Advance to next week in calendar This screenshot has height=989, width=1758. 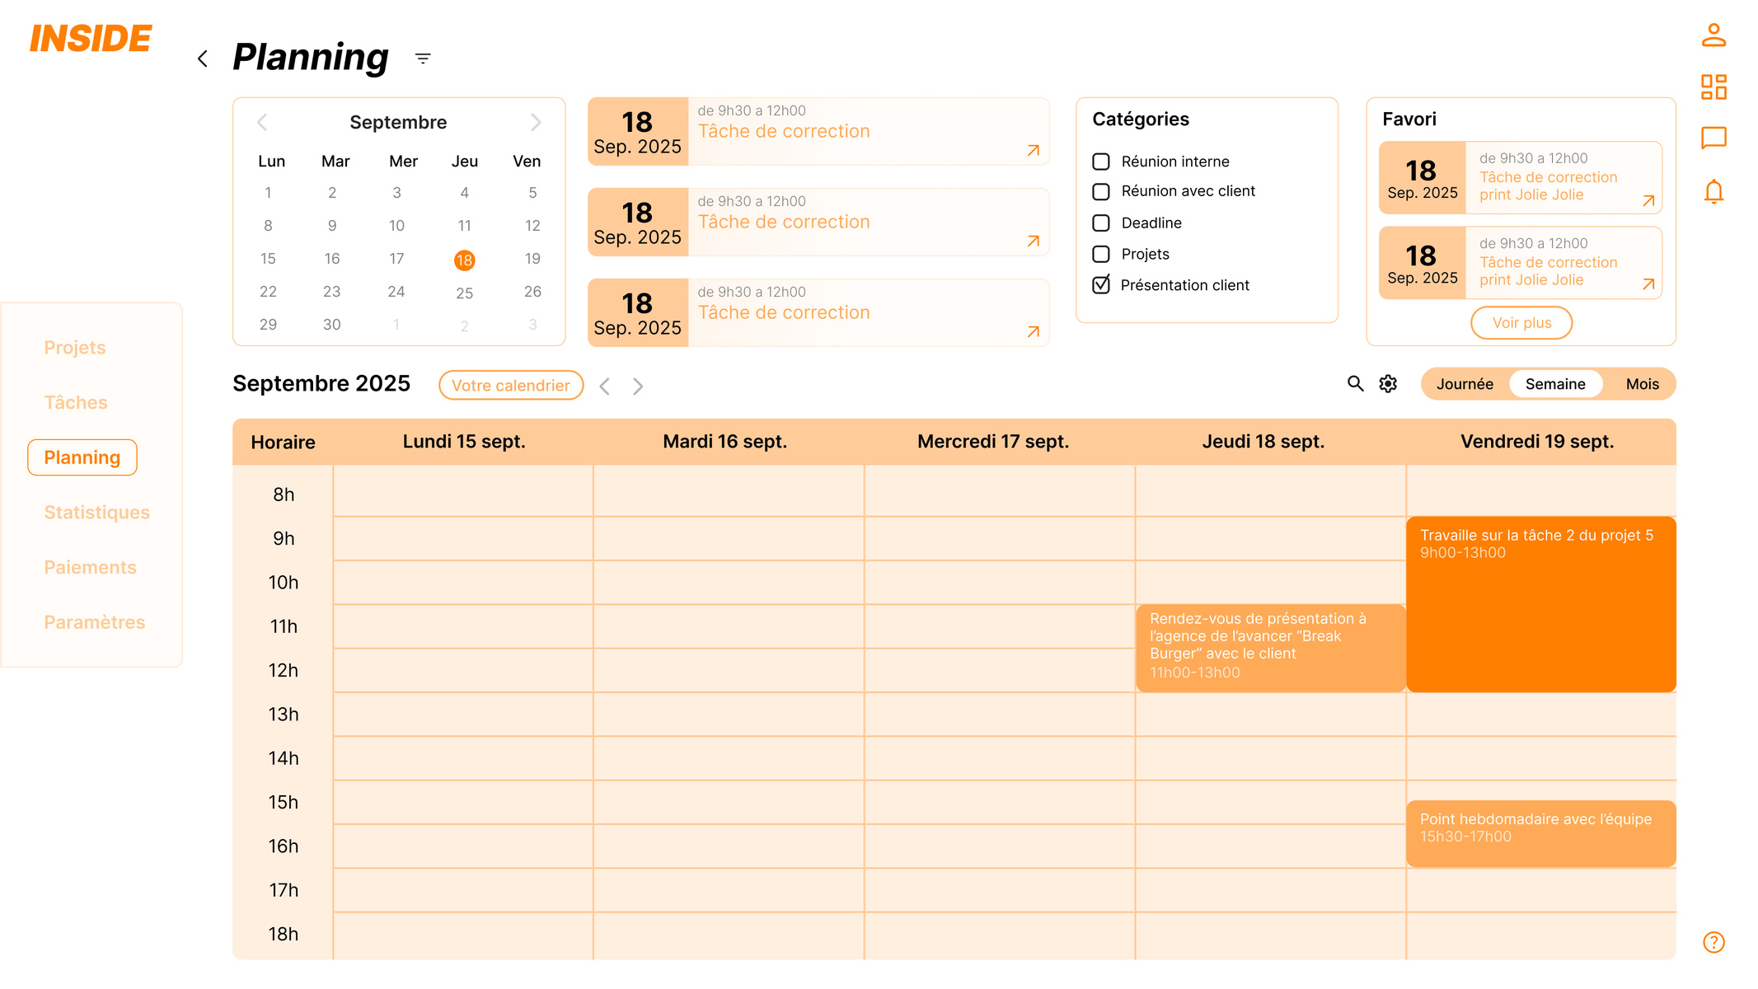pyautogui.click(x=637, y=387)
